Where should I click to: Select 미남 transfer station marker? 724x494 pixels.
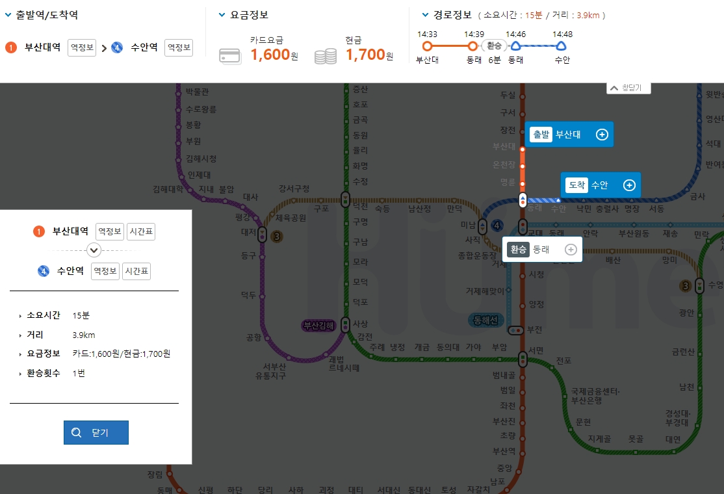[x=482, y=226]
